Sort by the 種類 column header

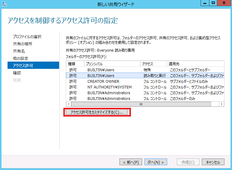point(75,64)
